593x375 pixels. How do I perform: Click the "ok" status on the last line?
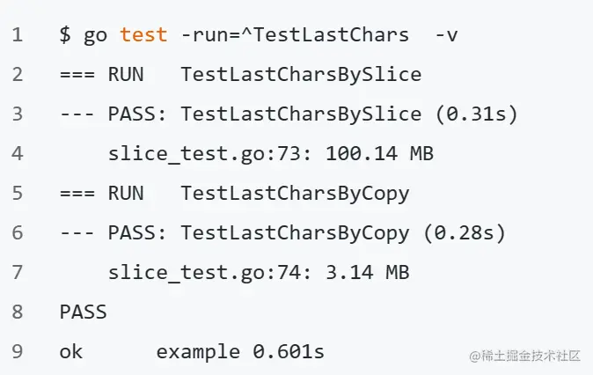click(x=71, y=352)
